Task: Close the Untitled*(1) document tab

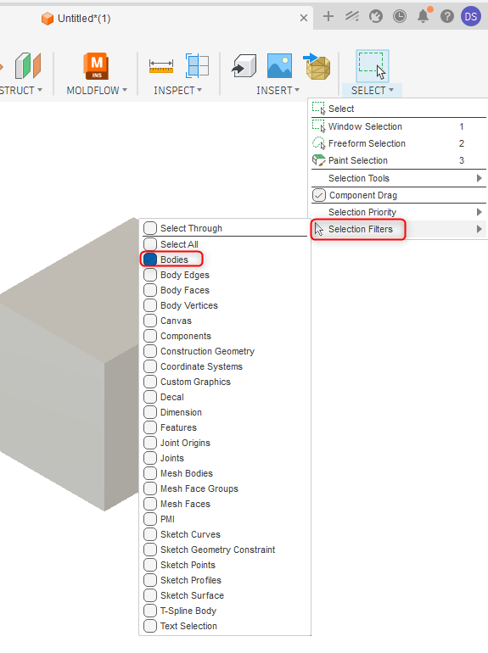Action: click(x=304, y=18)
